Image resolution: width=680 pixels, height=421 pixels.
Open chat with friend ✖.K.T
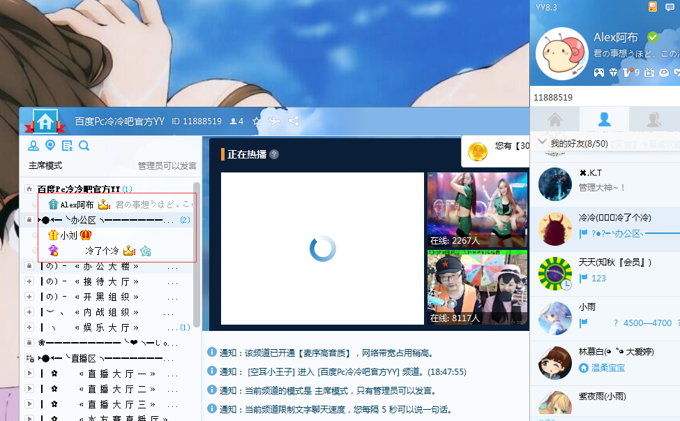(x=605, y=184)
